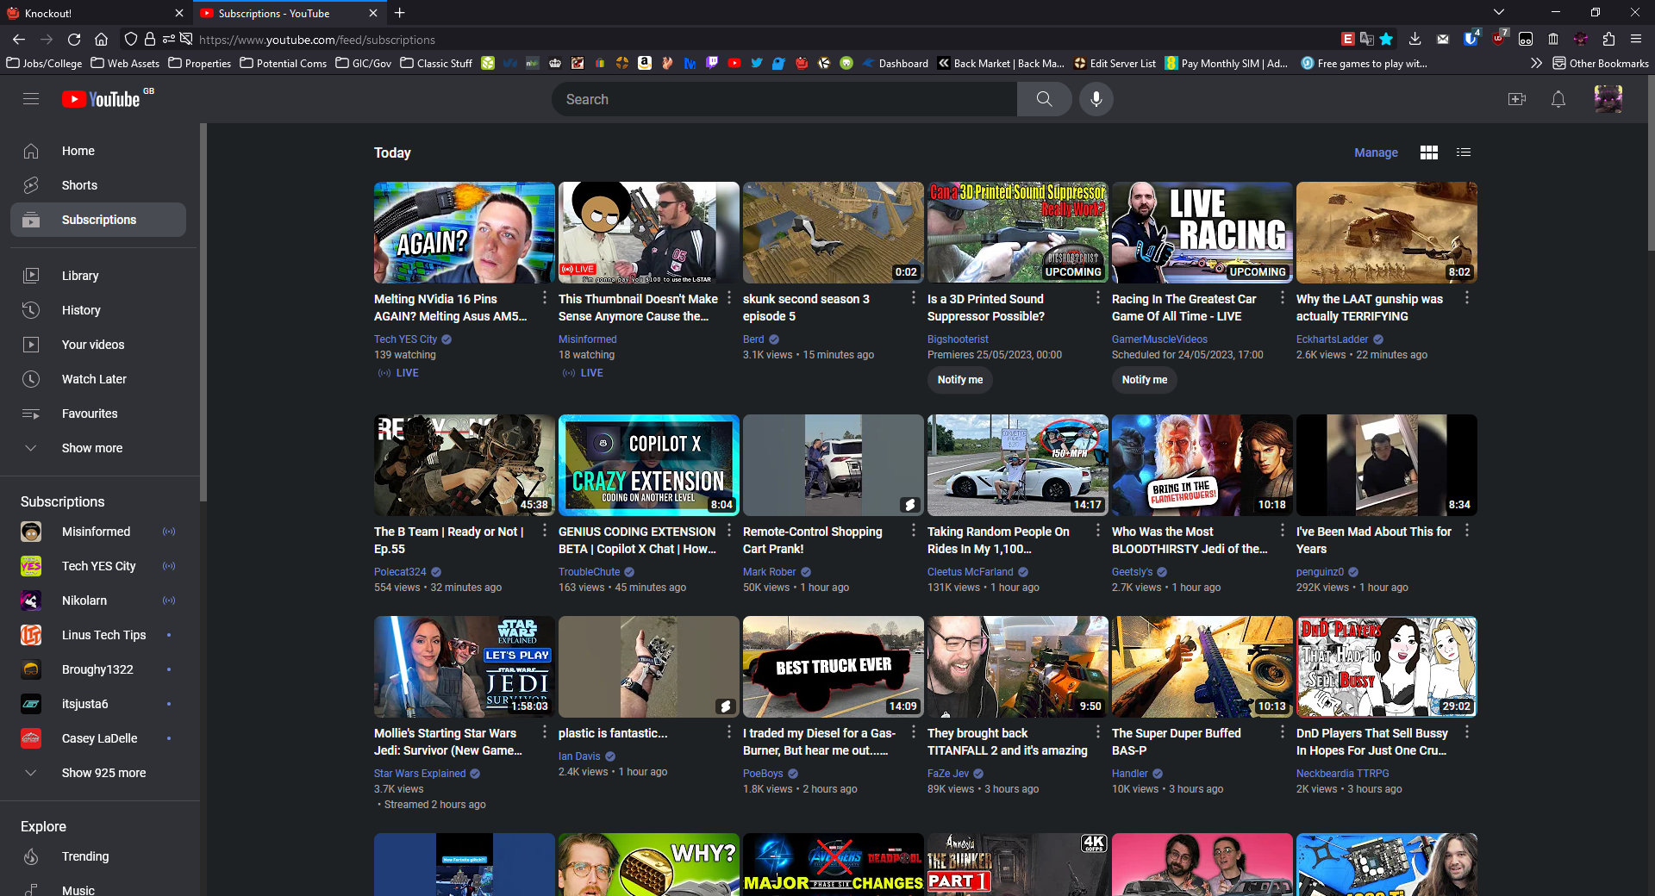1655x896 pixels.
Task: Open options menu for BLOODTHIRSTY Jedi video
Action: 1283,531
